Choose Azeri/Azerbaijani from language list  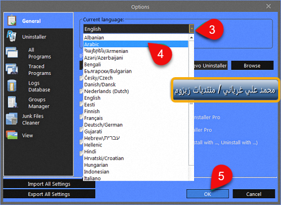[135, 58]
